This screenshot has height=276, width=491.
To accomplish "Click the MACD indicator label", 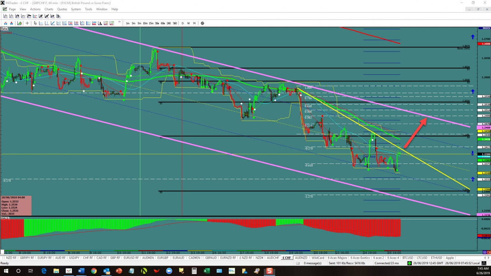I will coord(5,218).
